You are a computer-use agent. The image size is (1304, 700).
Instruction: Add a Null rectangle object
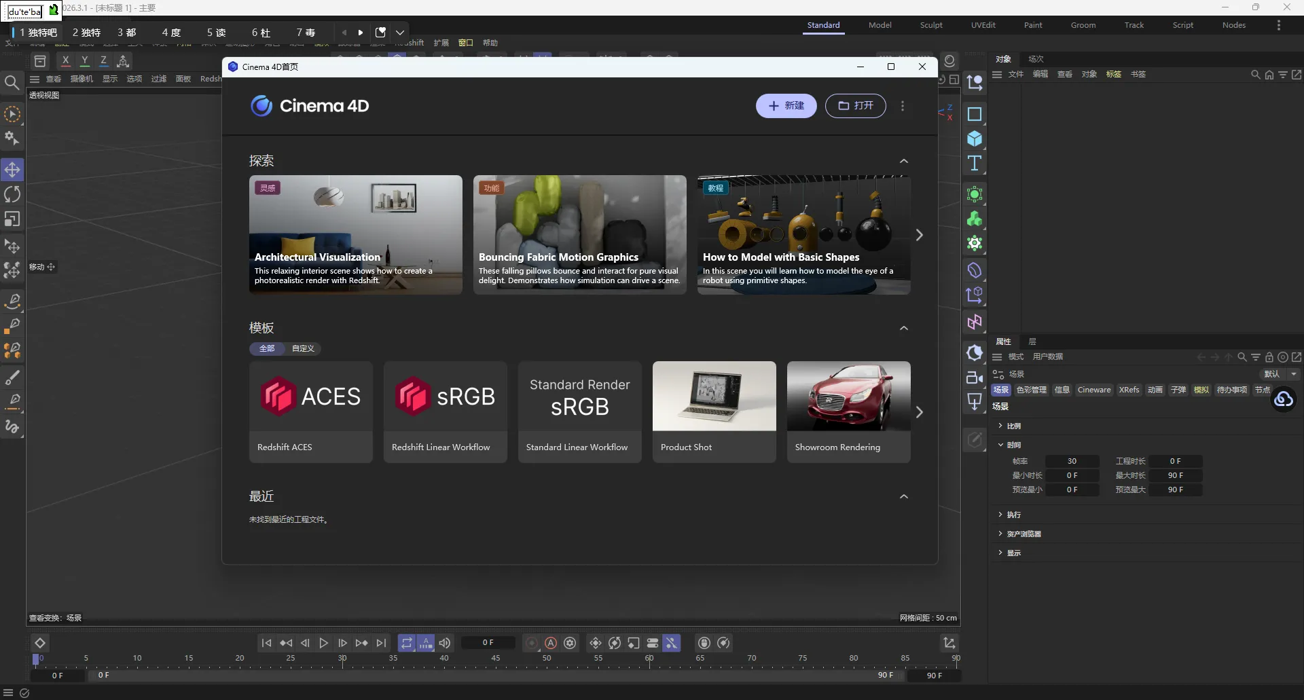975,114
